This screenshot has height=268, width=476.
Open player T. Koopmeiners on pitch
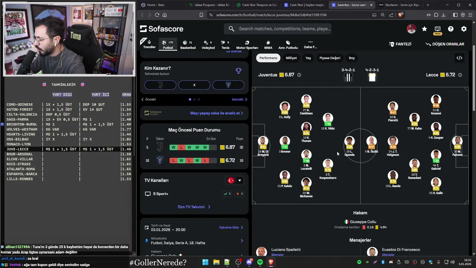pyautogui.click(x=328, y=169)
